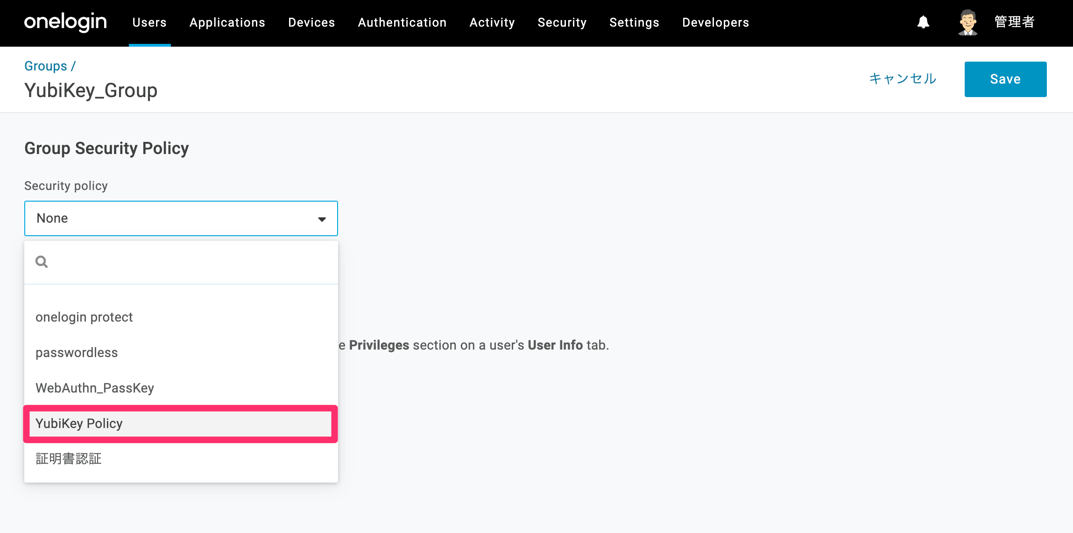This screenshot has height=533, width=1073.
Task: Select the passwordless policy
Action: (181, 353)
